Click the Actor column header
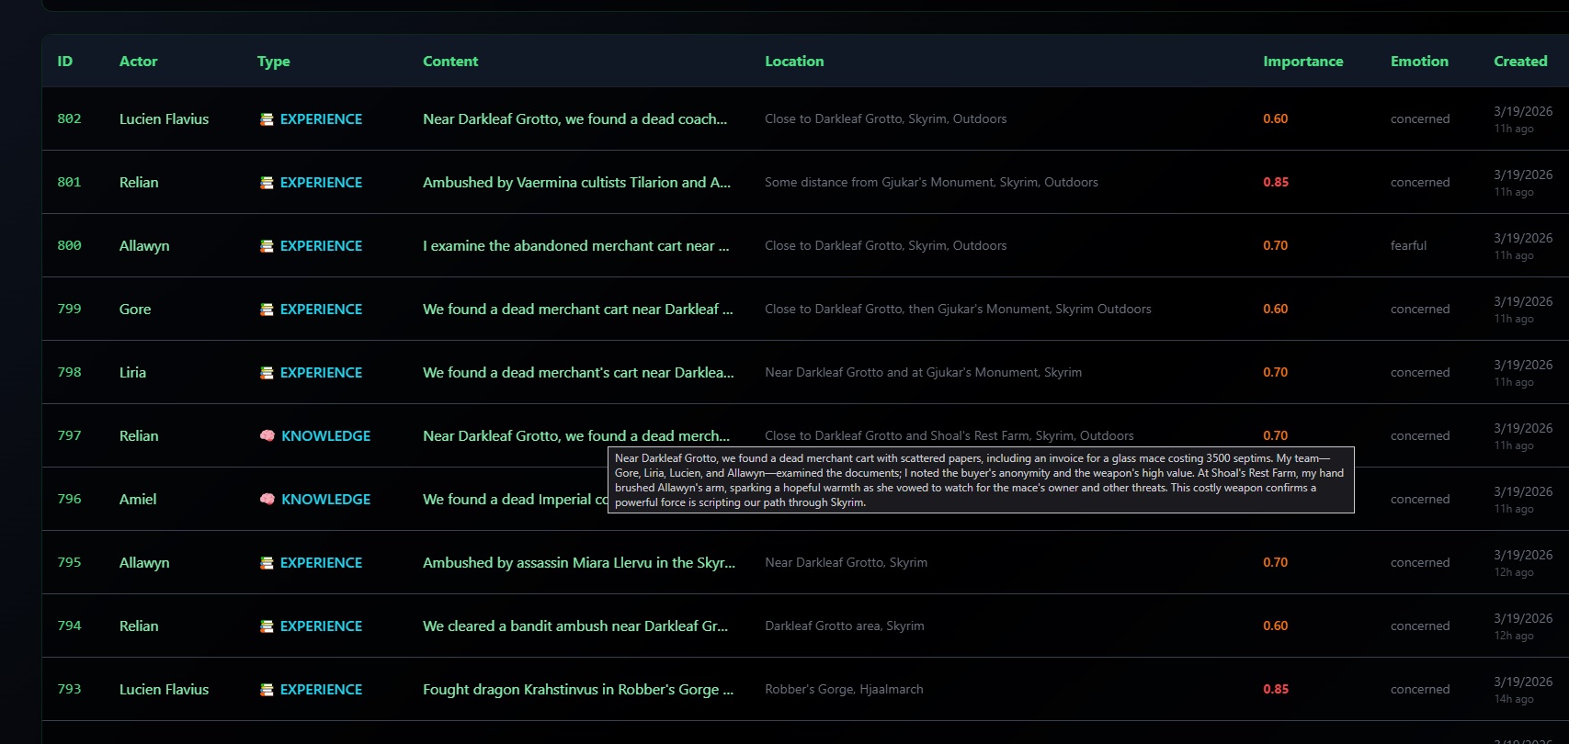1569x744 pixels. click(x=139, y=62)
